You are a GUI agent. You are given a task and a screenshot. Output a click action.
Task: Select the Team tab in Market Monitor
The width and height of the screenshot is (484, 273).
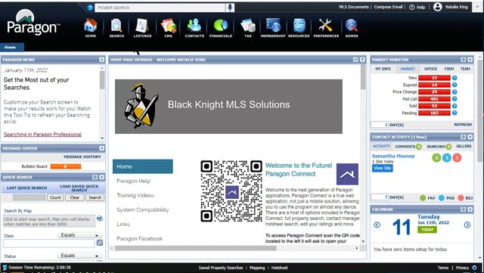tap(465, 69)
